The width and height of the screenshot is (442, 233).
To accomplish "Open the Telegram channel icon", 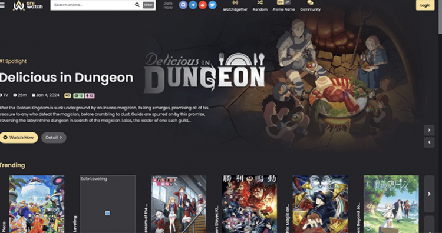I will tap(193, 5).
